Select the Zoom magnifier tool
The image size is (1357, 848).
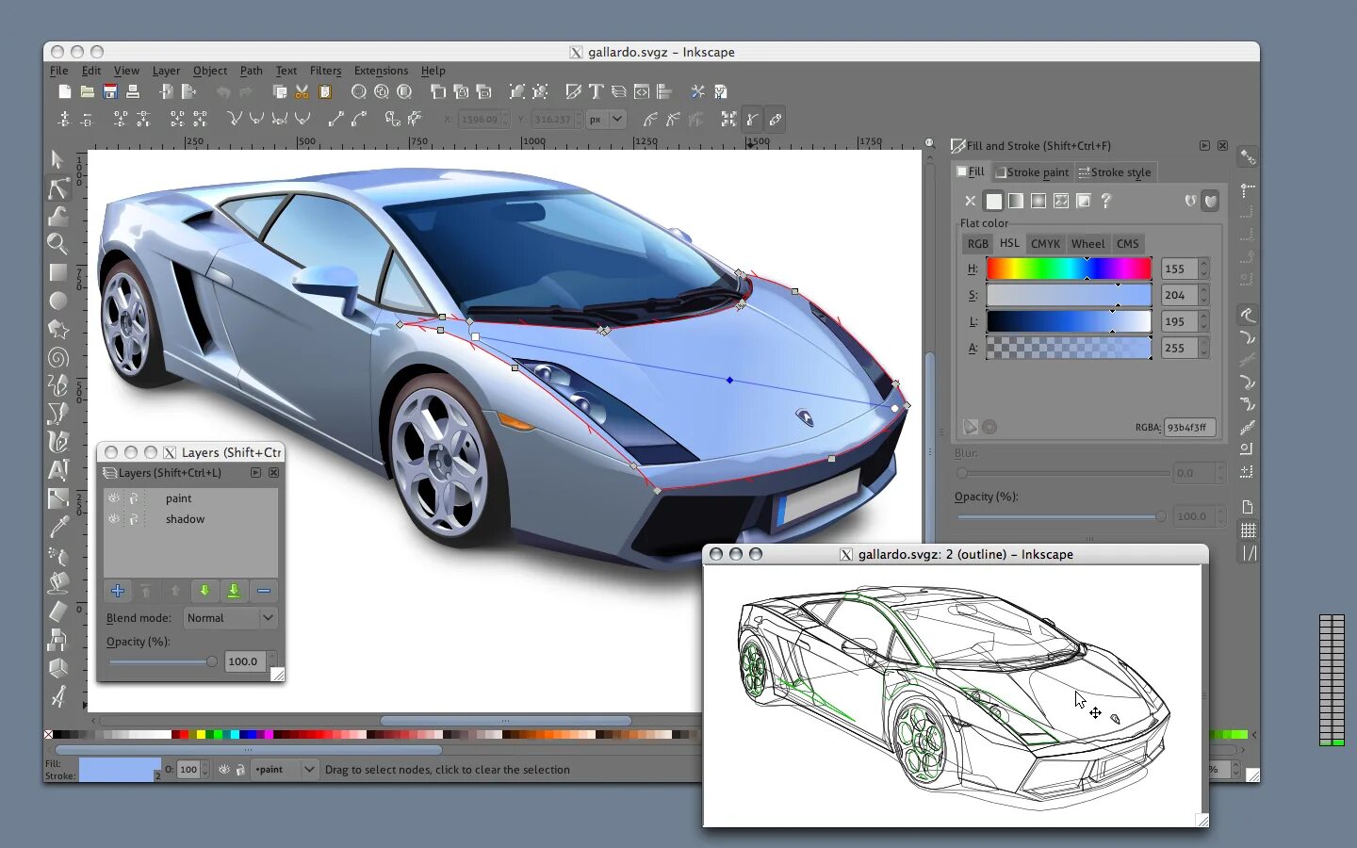tap(57, 244)
